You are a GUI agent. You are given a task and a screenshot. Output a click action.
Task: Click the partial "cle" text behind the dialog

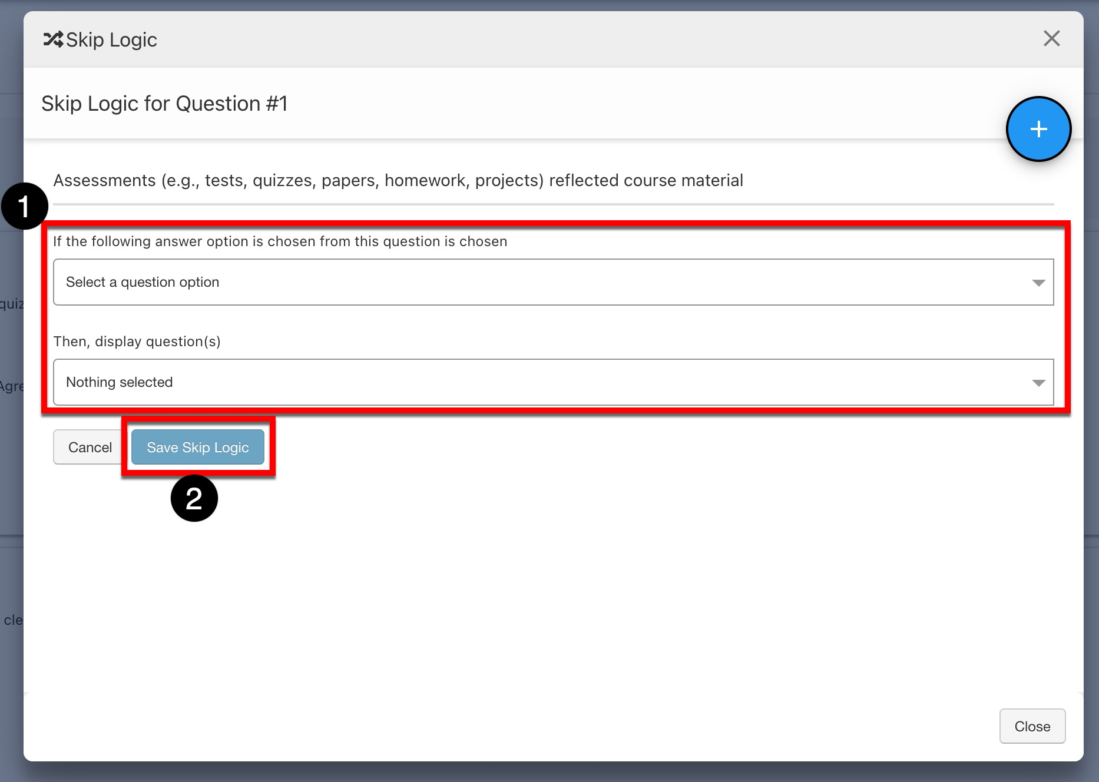point(12,620)
